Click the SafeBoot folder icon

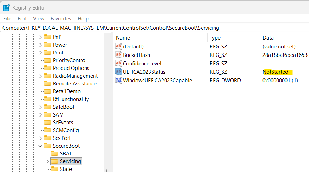[48, 107]
